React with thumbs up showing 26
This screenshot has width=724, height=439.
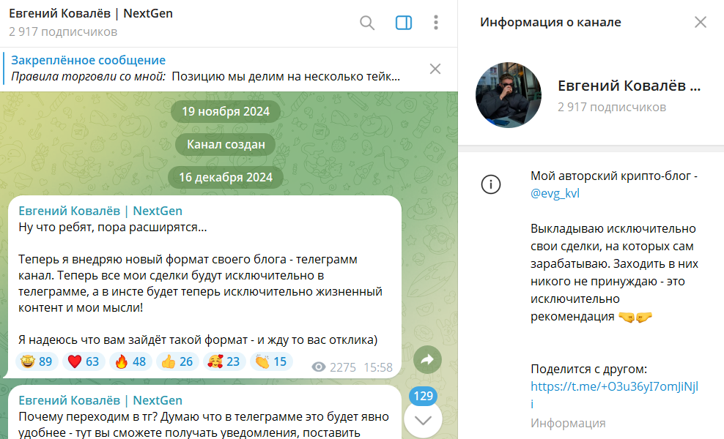click(177, 361)
